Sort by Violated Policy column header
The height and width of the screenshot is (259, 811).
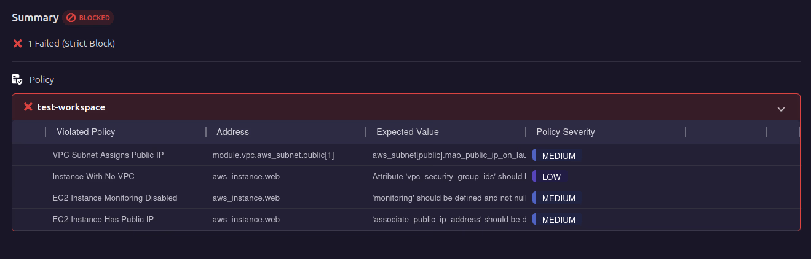[86, 132]
